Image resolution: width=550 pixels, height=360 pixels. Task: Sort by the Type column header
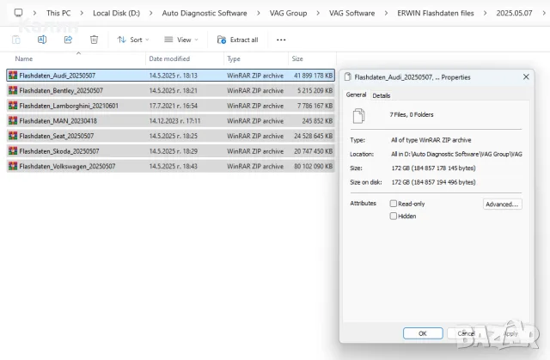coord(234,58)
